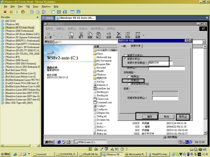
Task: Click the Favorites panel horizontal scrollbar right arrow
Action: coord(39,145)
